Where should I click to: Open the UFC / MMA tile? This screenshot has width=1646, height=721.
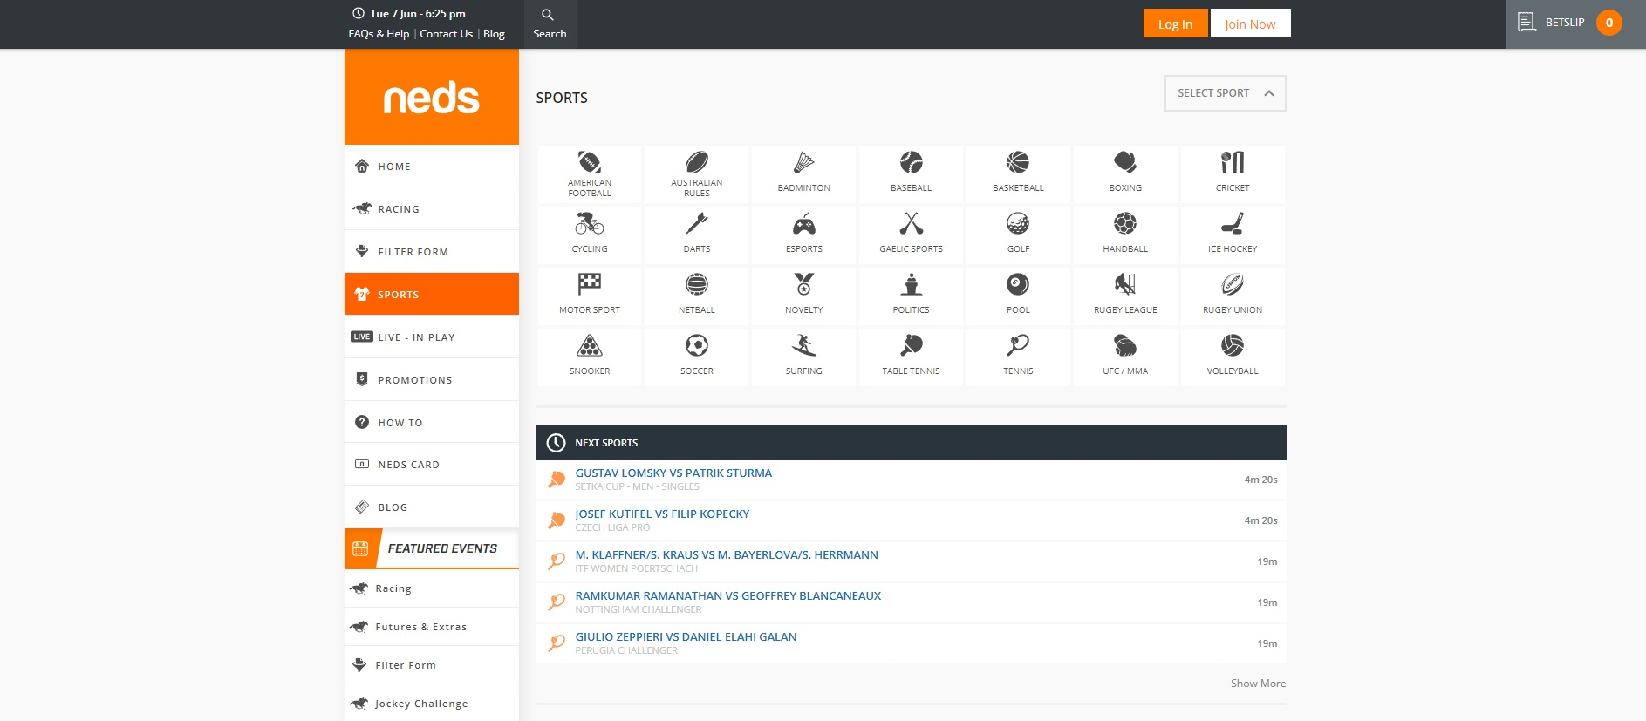click(1125, 357)
